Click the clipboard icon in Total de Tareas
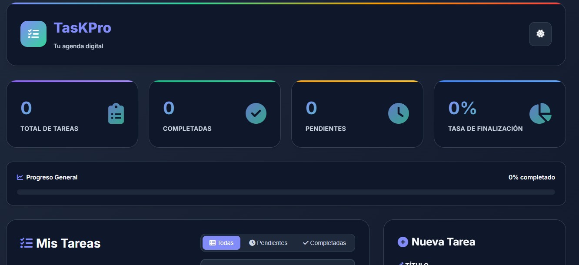 [x=116, y=114]
